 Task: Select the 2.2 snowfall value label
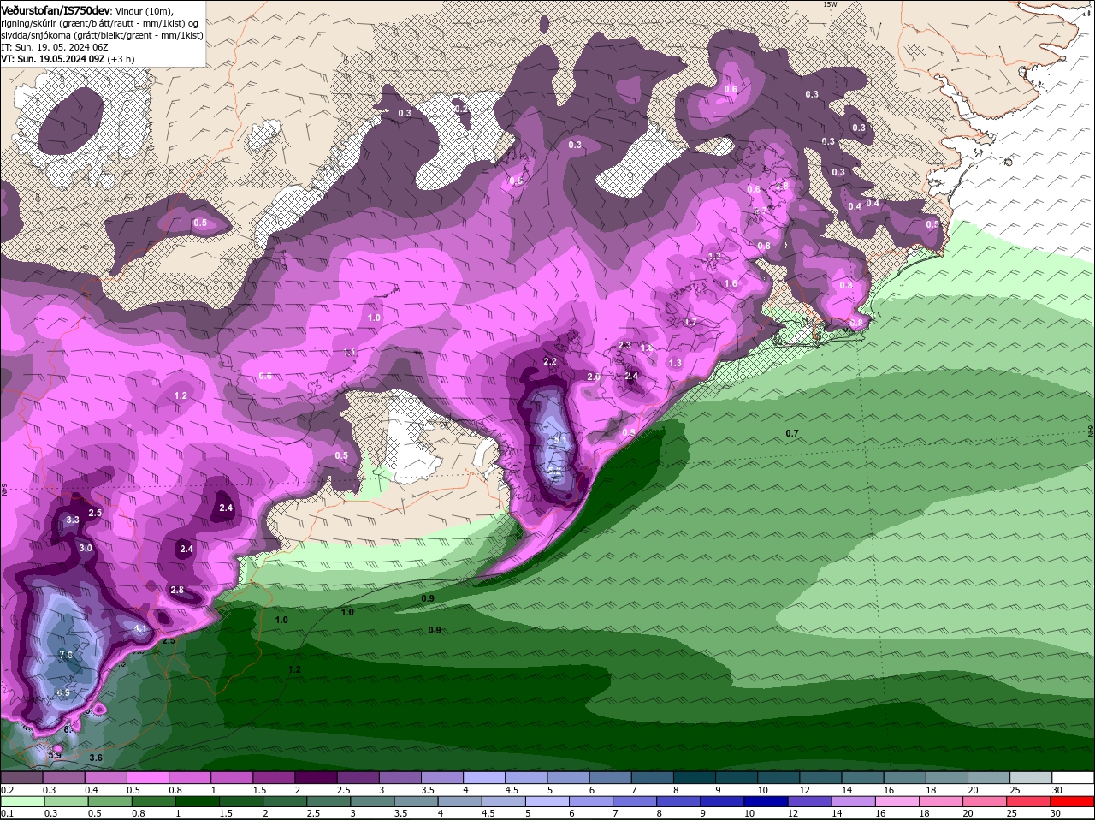[x=550, y=361]
